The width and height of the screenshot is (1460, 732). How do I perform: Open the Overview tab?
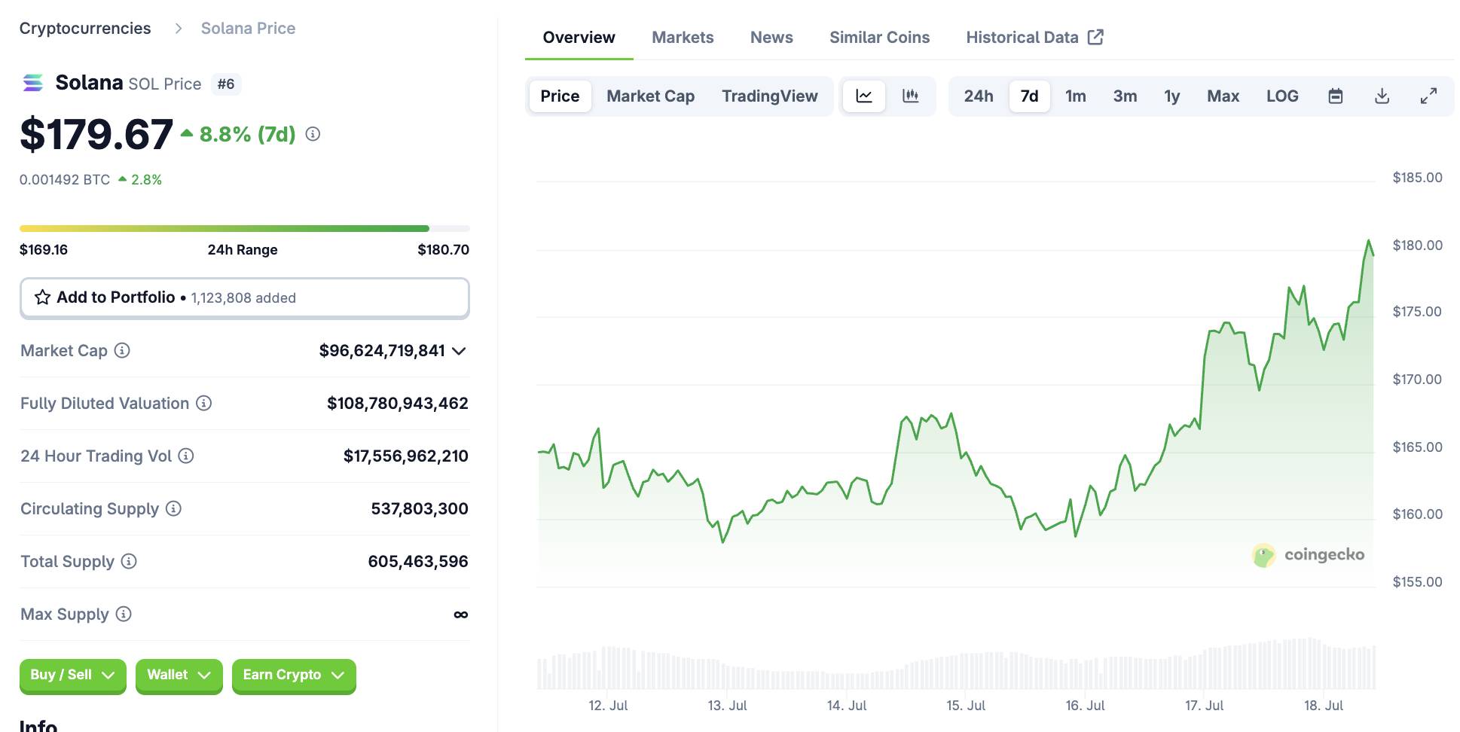[x=579, y=37]
